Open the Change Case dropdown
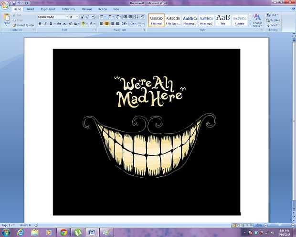296x237 pixels. point(76,23)
